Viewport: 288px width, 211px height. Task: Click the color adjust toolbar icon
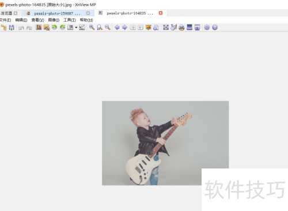point(70,28)
